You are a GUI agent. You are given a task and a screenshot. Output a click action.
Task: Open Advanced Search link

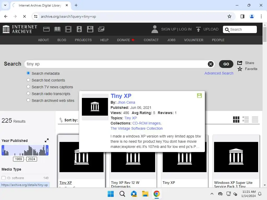[219, 73]
